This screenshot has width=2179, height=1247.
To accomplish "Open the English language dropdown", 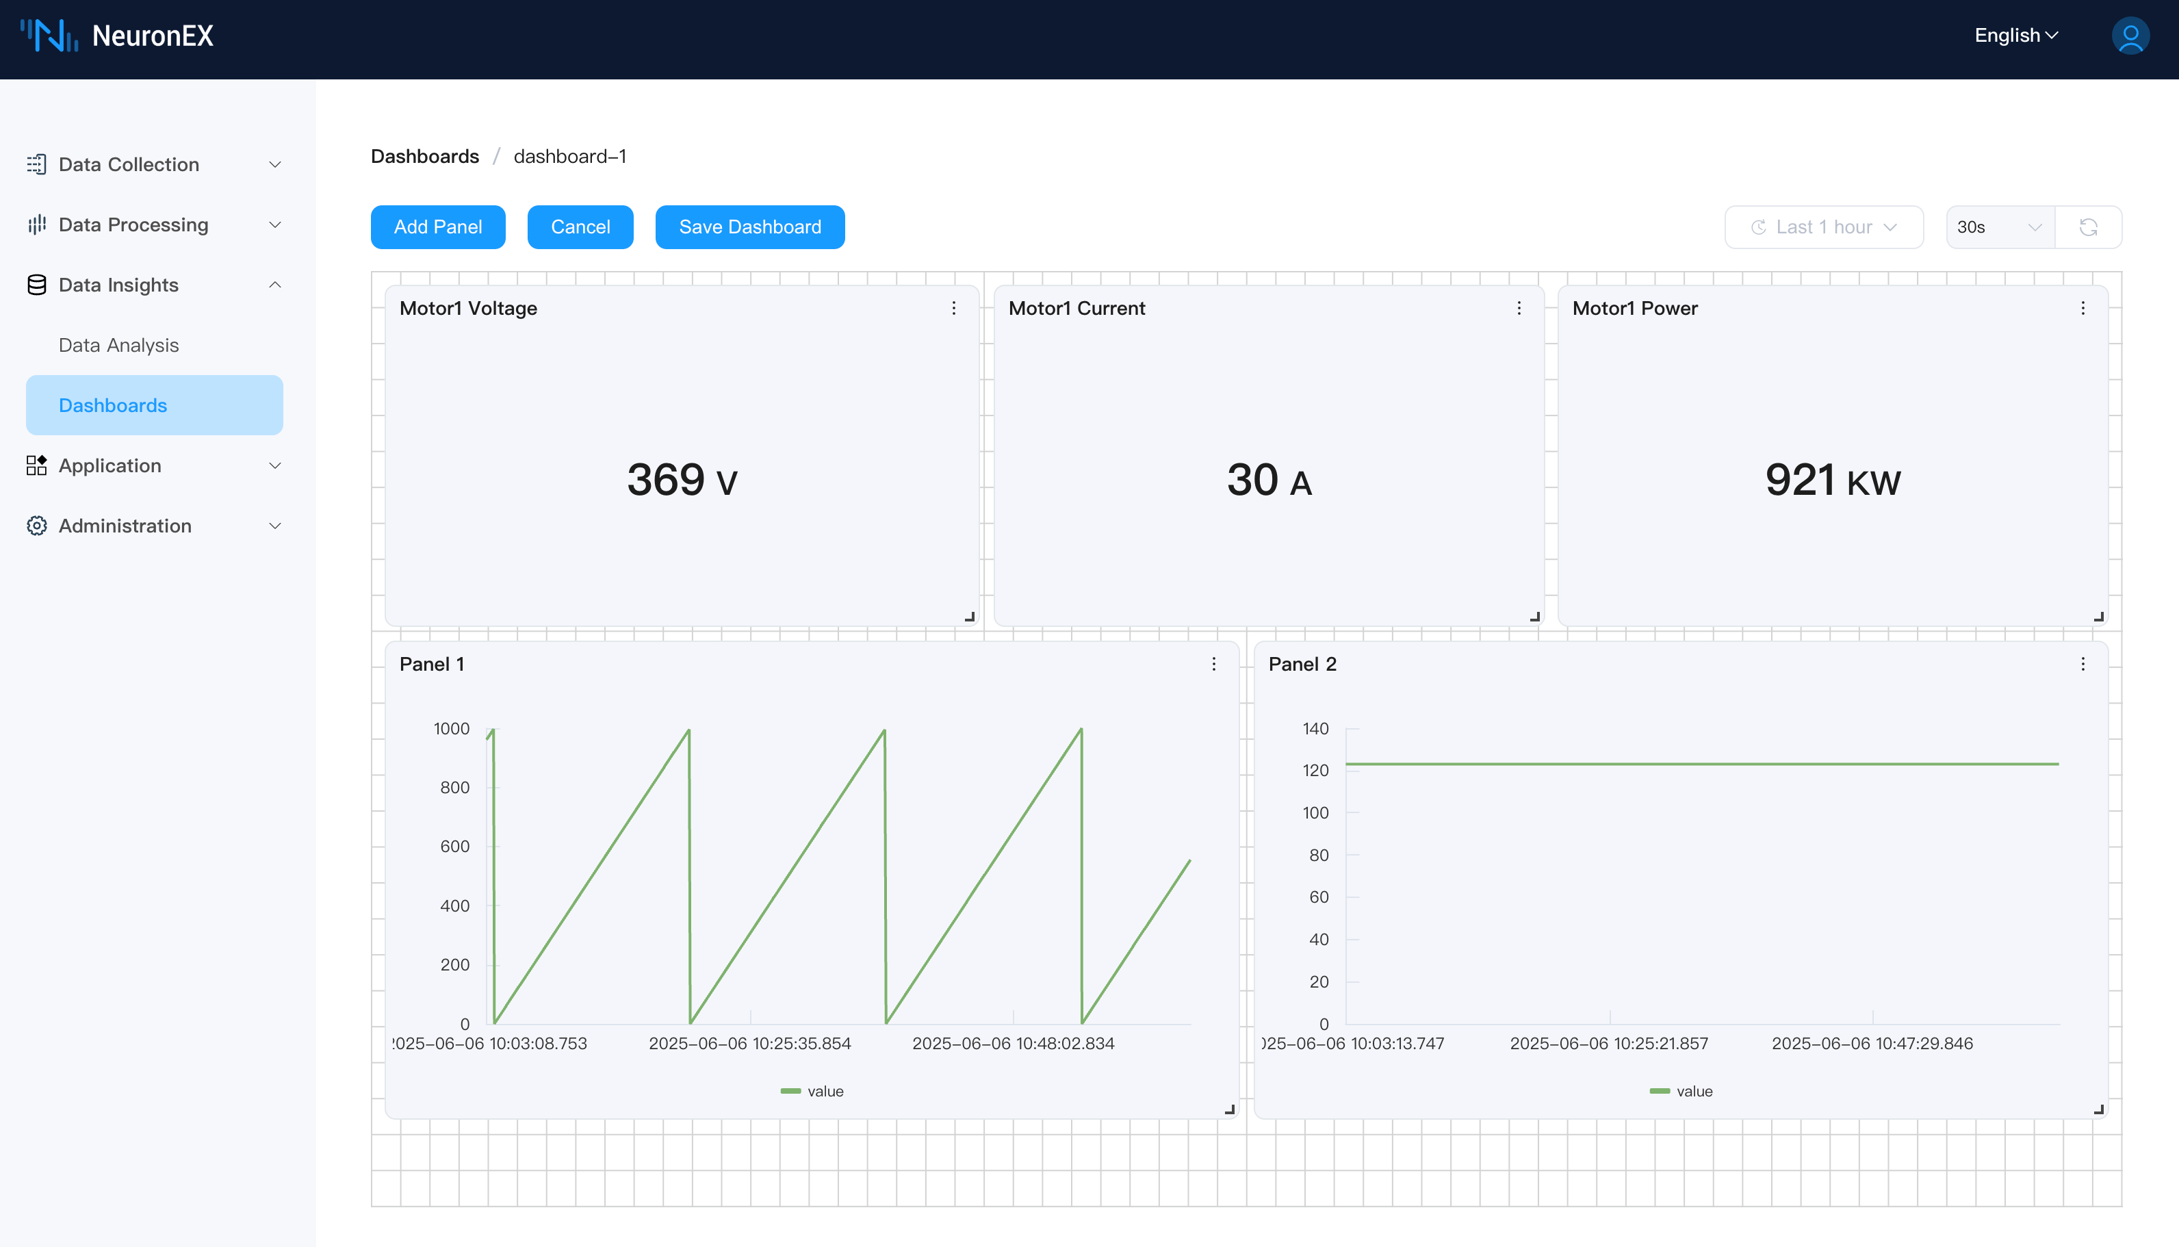I will [2015, 35].
